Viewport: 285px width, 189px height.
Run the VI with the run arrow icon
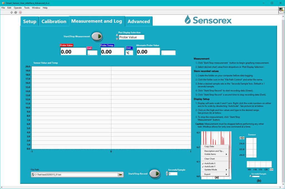pyautogui.click(x=11, y=12)
